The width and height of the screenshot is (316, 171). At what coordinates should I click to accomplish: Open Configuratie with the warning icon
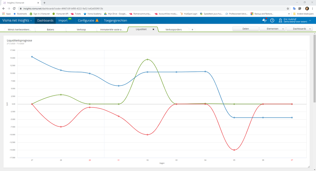(x=88, y=20)
